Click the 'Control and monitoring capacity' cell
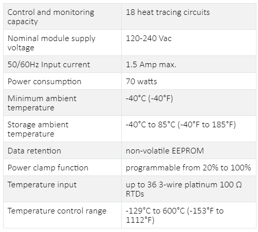 (62, 16)
